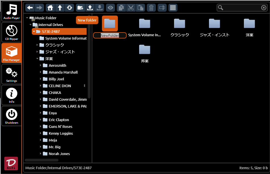Collapse the 洋楽 tree branch
The width and height of the screenshot is (270, 174).
(x=38, y=59)
